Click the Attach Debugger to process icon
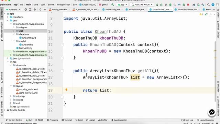Image resolution: width=220 pixels, height=124 pixels. point(184,4)
